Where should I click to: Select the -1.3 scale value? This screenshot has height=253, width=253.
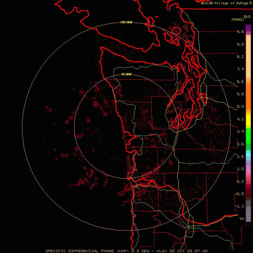click(x=239, y=206)
